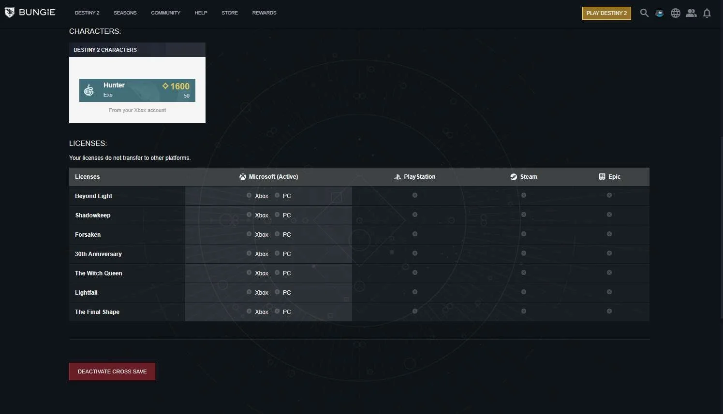The height and width of the screenshot is (414, 723).
Task: Open the Rewards menu item
Action: pyautogui.click(x=264, y=13)
